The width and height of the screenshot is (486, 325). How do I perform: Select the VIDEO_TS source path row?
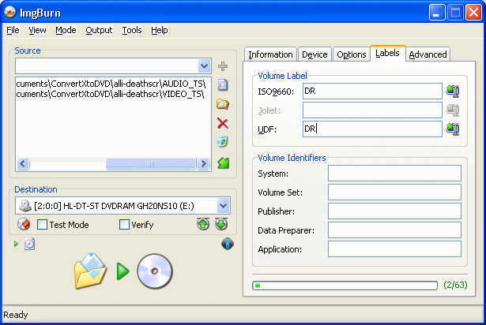click(x=110, y=94)
